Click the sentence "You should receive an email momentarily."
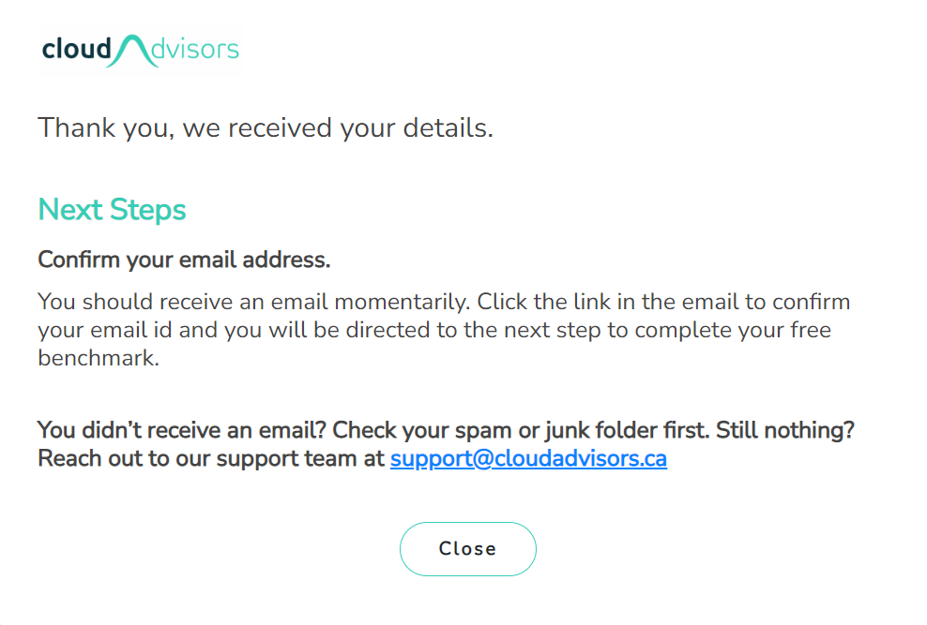 (x=253, y=302)
